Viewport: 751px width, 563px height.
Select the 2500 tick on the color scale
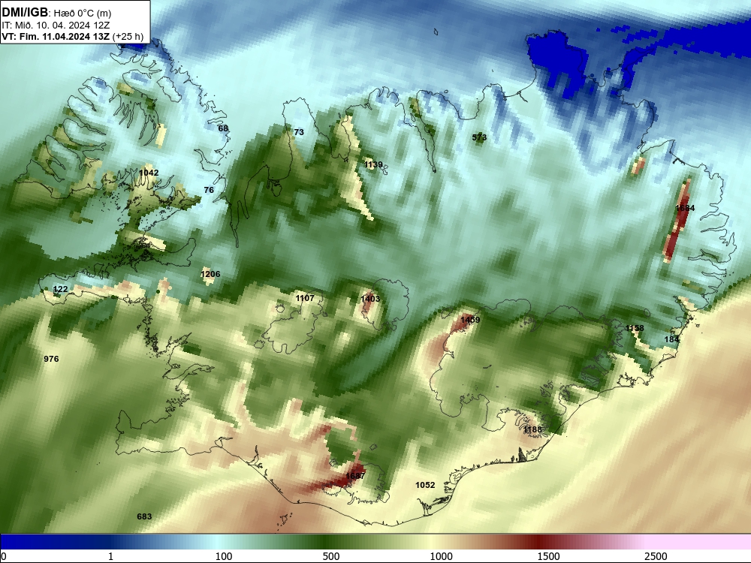click(656, 556)
